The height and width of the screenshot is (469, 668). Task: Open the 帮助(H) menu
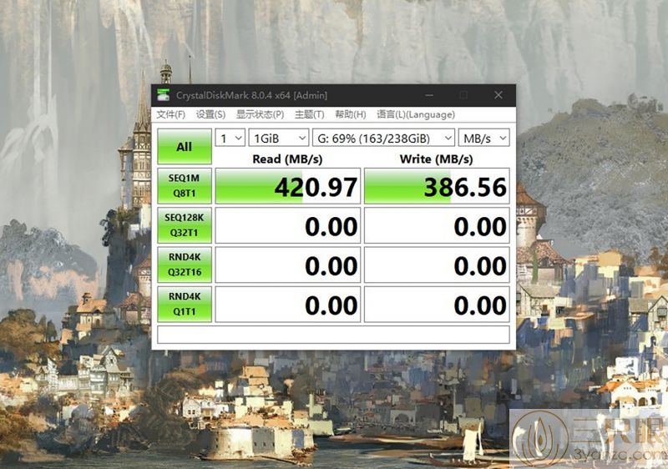[x=350, y=114]
